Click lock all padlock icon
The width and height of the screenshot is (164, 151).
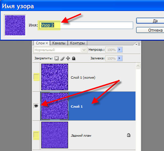73,58
